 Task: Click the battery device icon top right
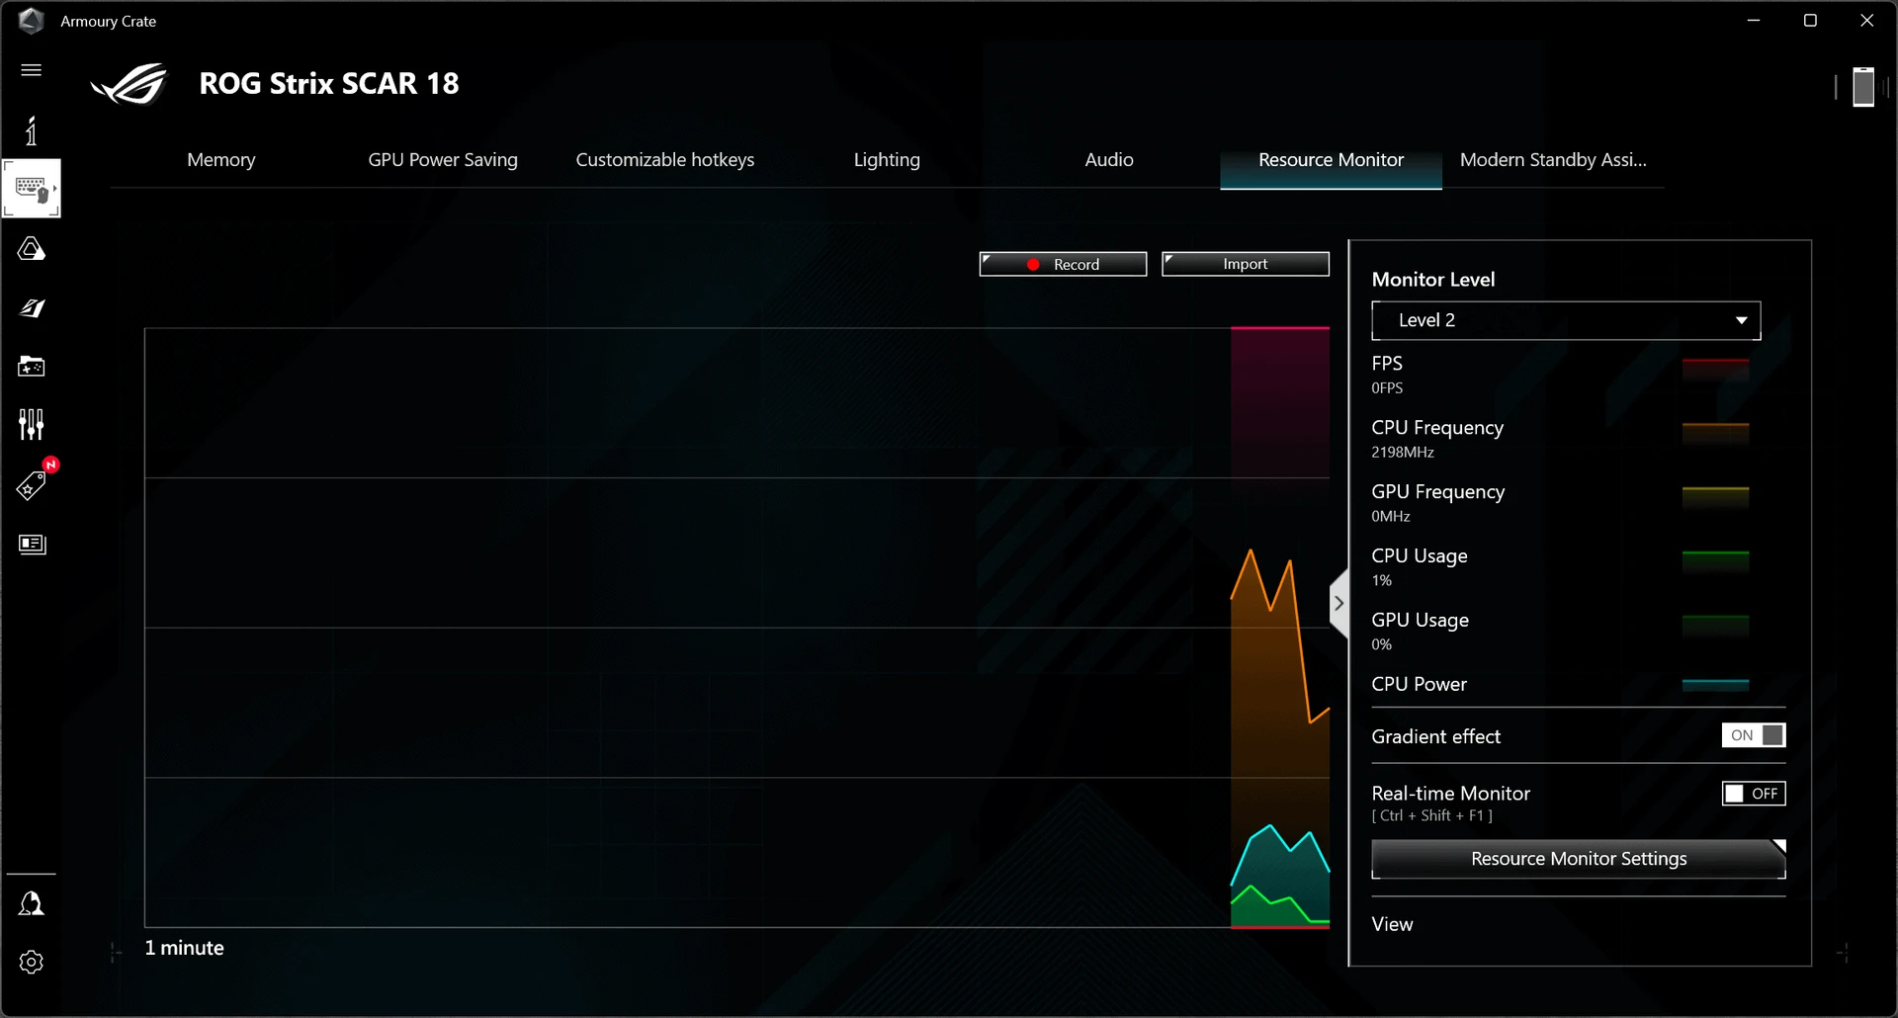(1863, 87)
